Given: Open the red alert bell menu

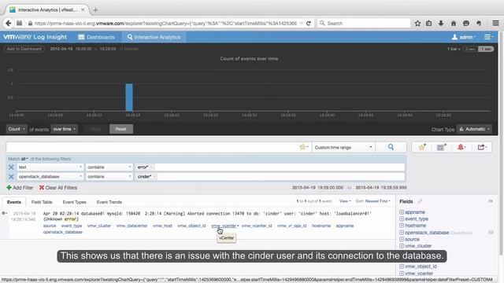Looking at the screenshot, I should pyautogui.click(x=461, y=147).
